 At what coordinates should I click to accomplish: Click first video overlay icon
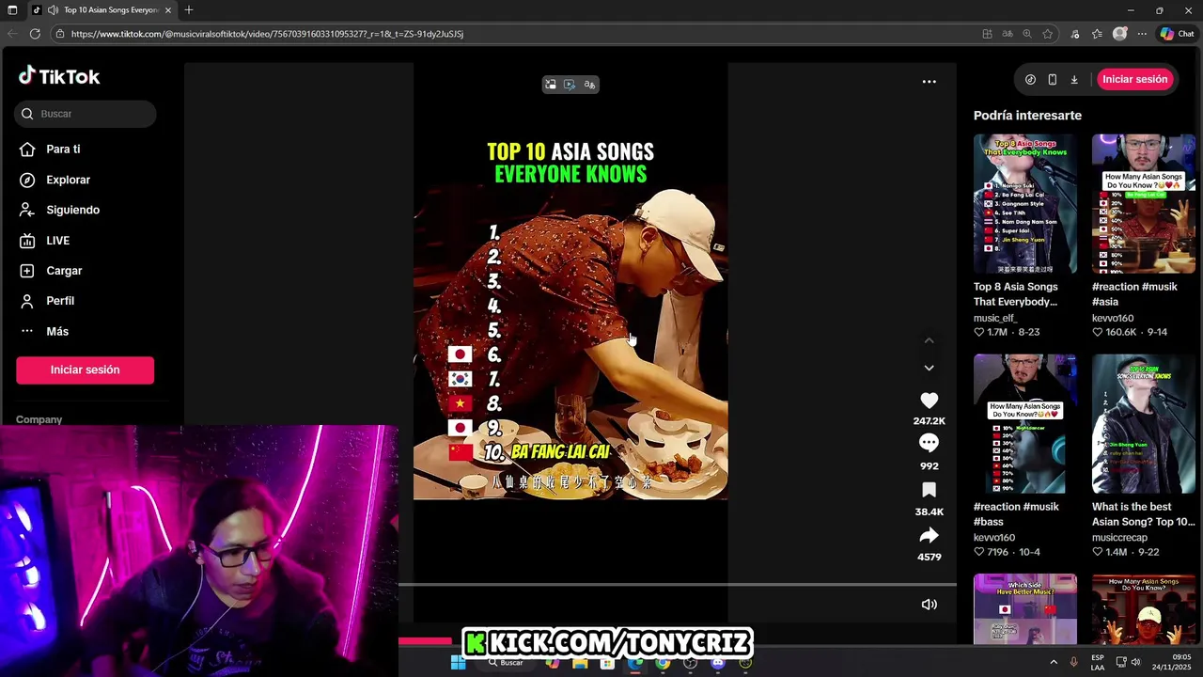551,85
